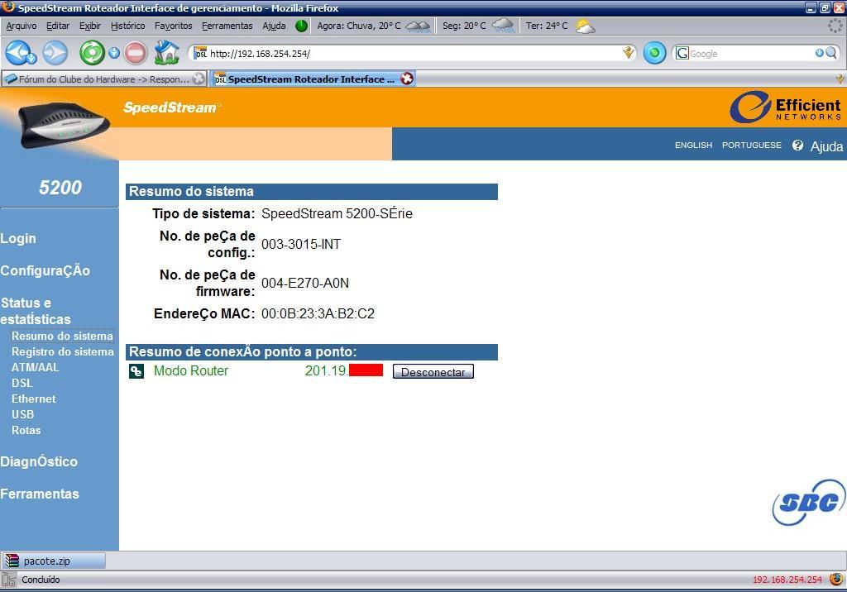
Task: Open Status e estatísticas section
Action: tap(36, 311)
